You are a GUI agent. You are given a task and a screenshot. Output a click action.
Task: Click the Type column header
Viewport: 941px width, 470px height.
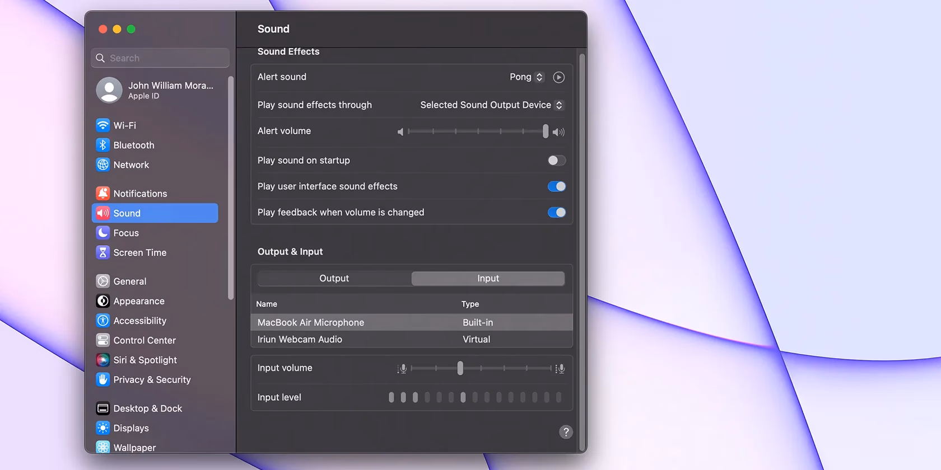[470, 304]
